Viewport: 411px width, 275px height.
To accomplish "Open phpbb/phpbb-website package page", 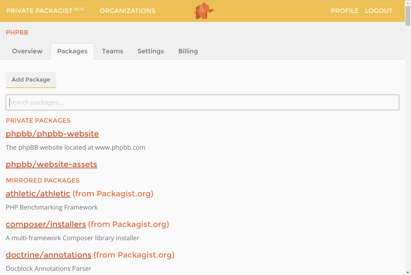I will coord(52,134).
